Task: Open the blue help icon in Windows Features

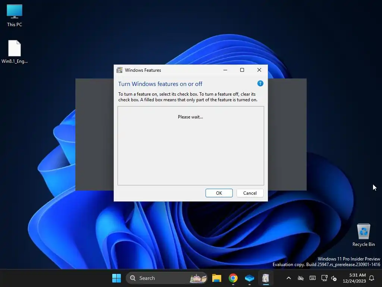Action: coord(260,83)
